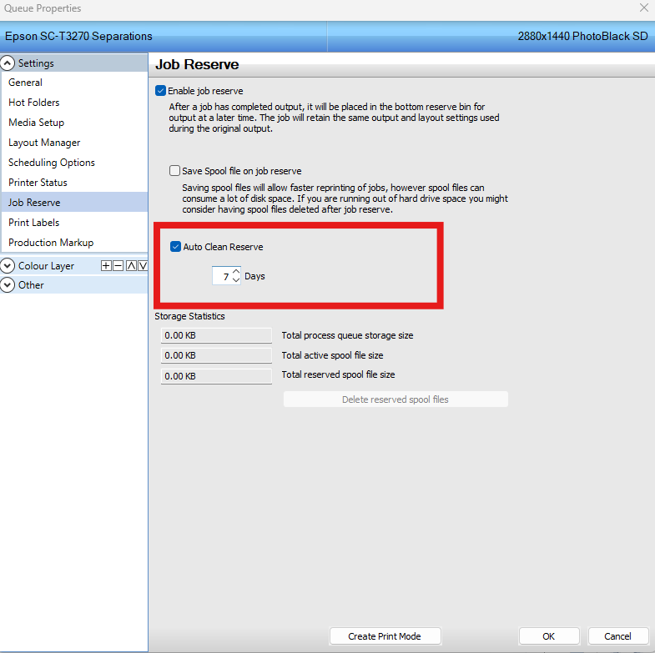
Task: Click the Cancel button
Action: [617, 636]
